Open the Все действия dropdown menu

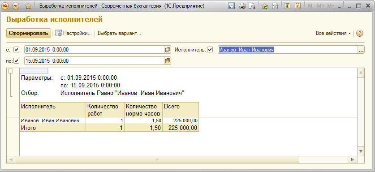pyautogui.click(x=333, y=33)
